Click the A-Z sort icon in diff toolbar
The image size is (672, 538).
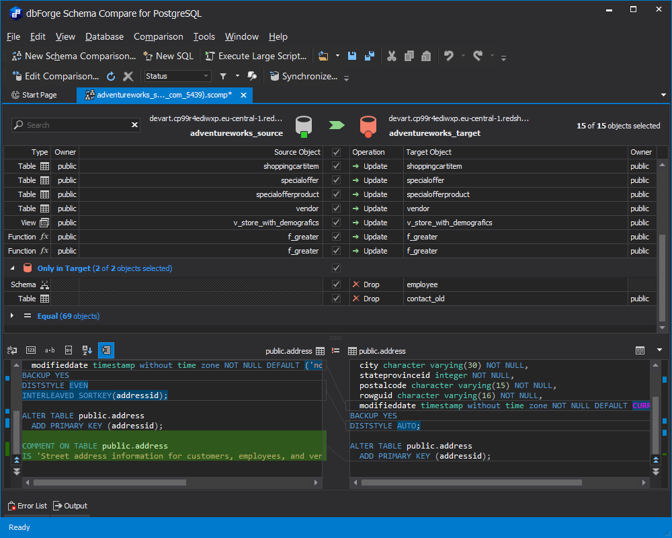click(x=87, y=350)
